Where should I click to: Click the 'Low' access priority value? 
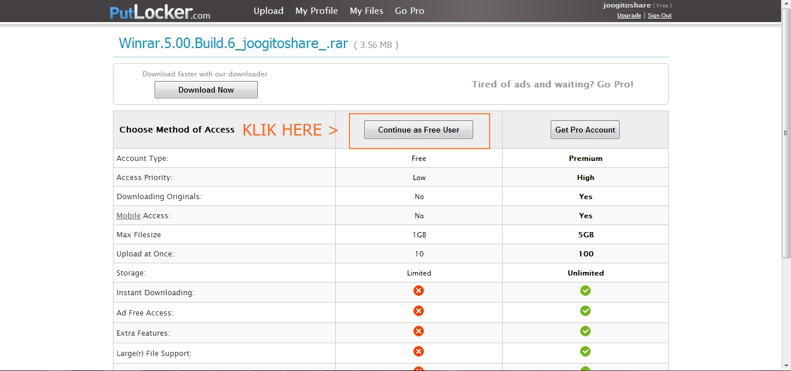tap(419, 178)
